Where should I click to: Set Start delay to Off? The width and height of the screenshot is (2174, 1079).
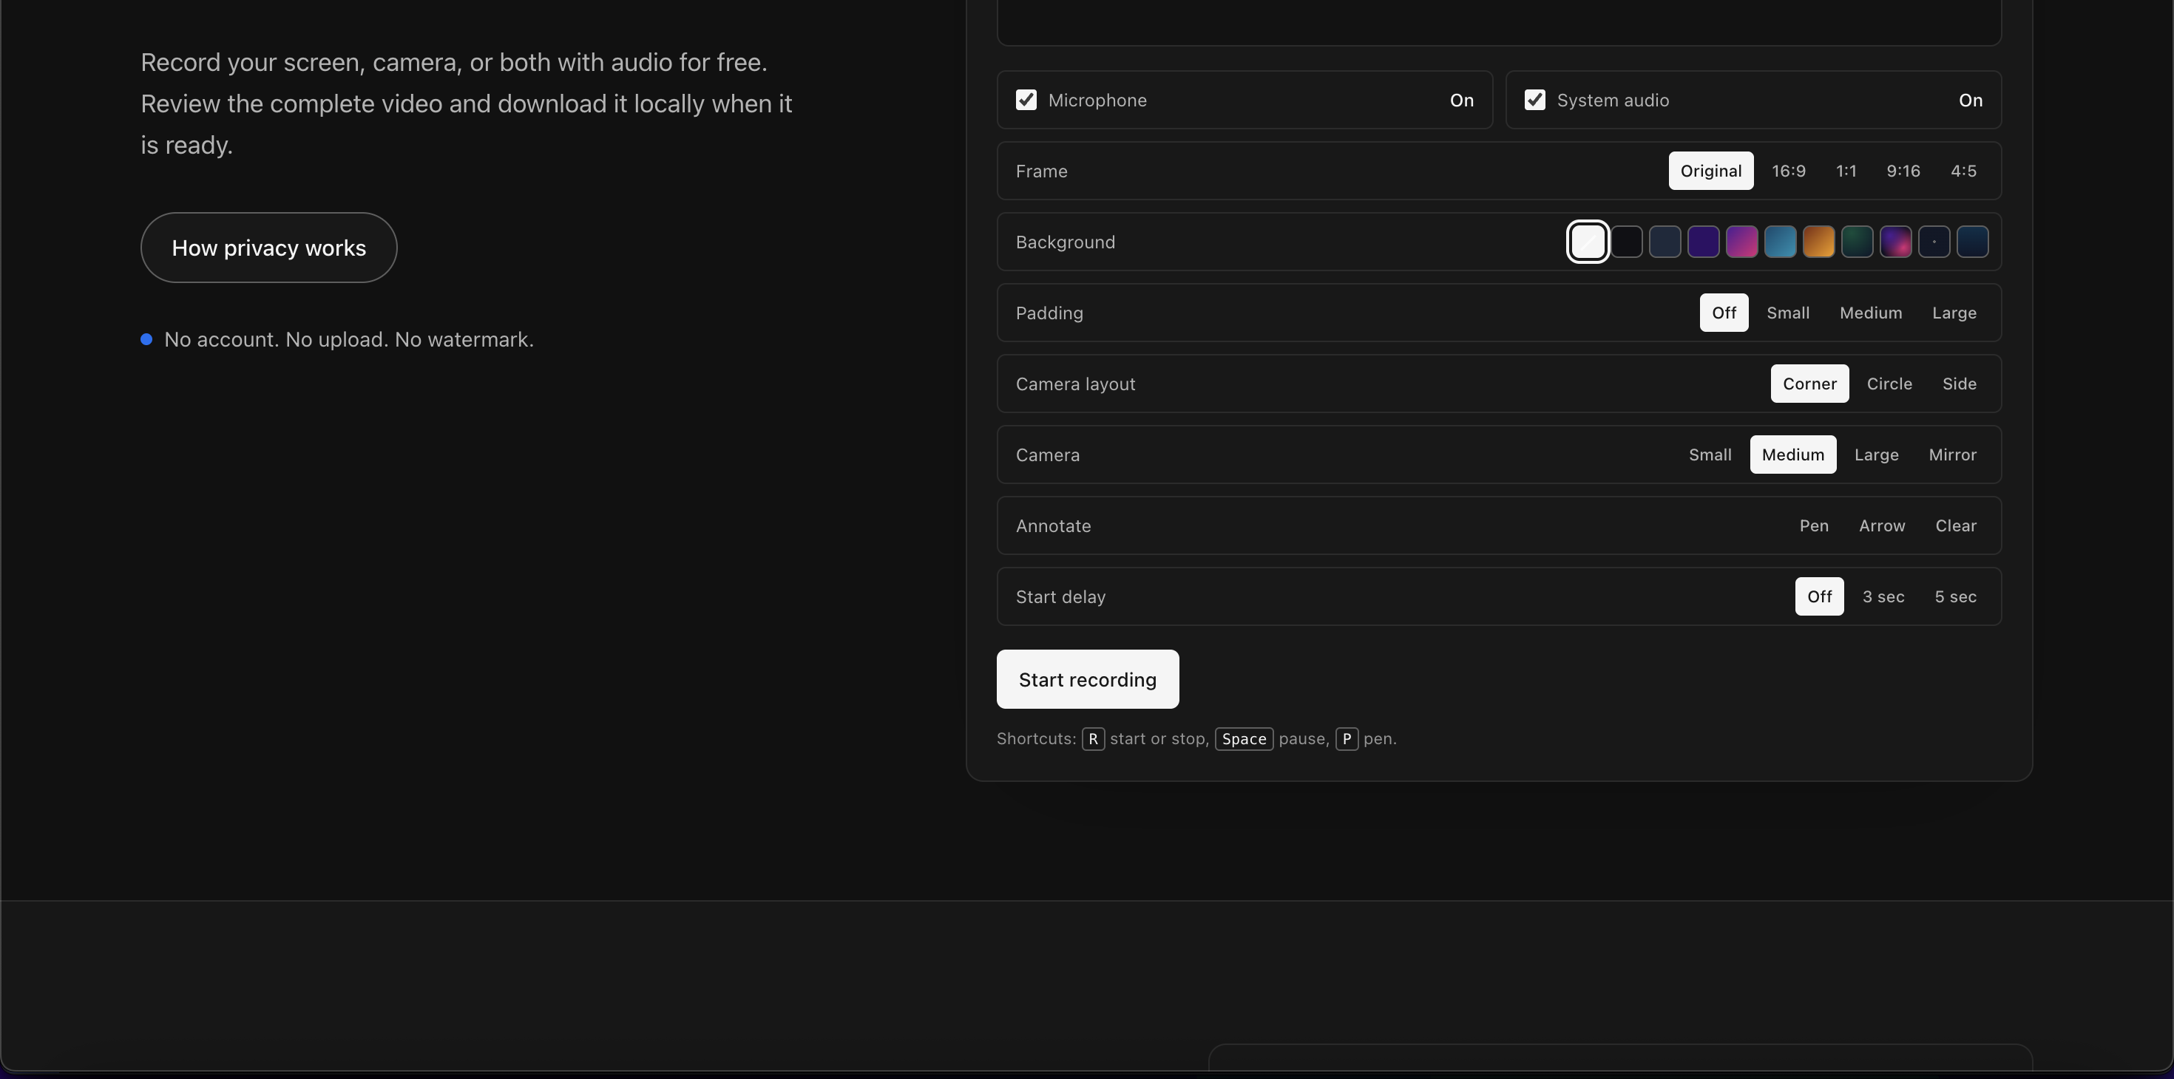[x=1819, y=596]
